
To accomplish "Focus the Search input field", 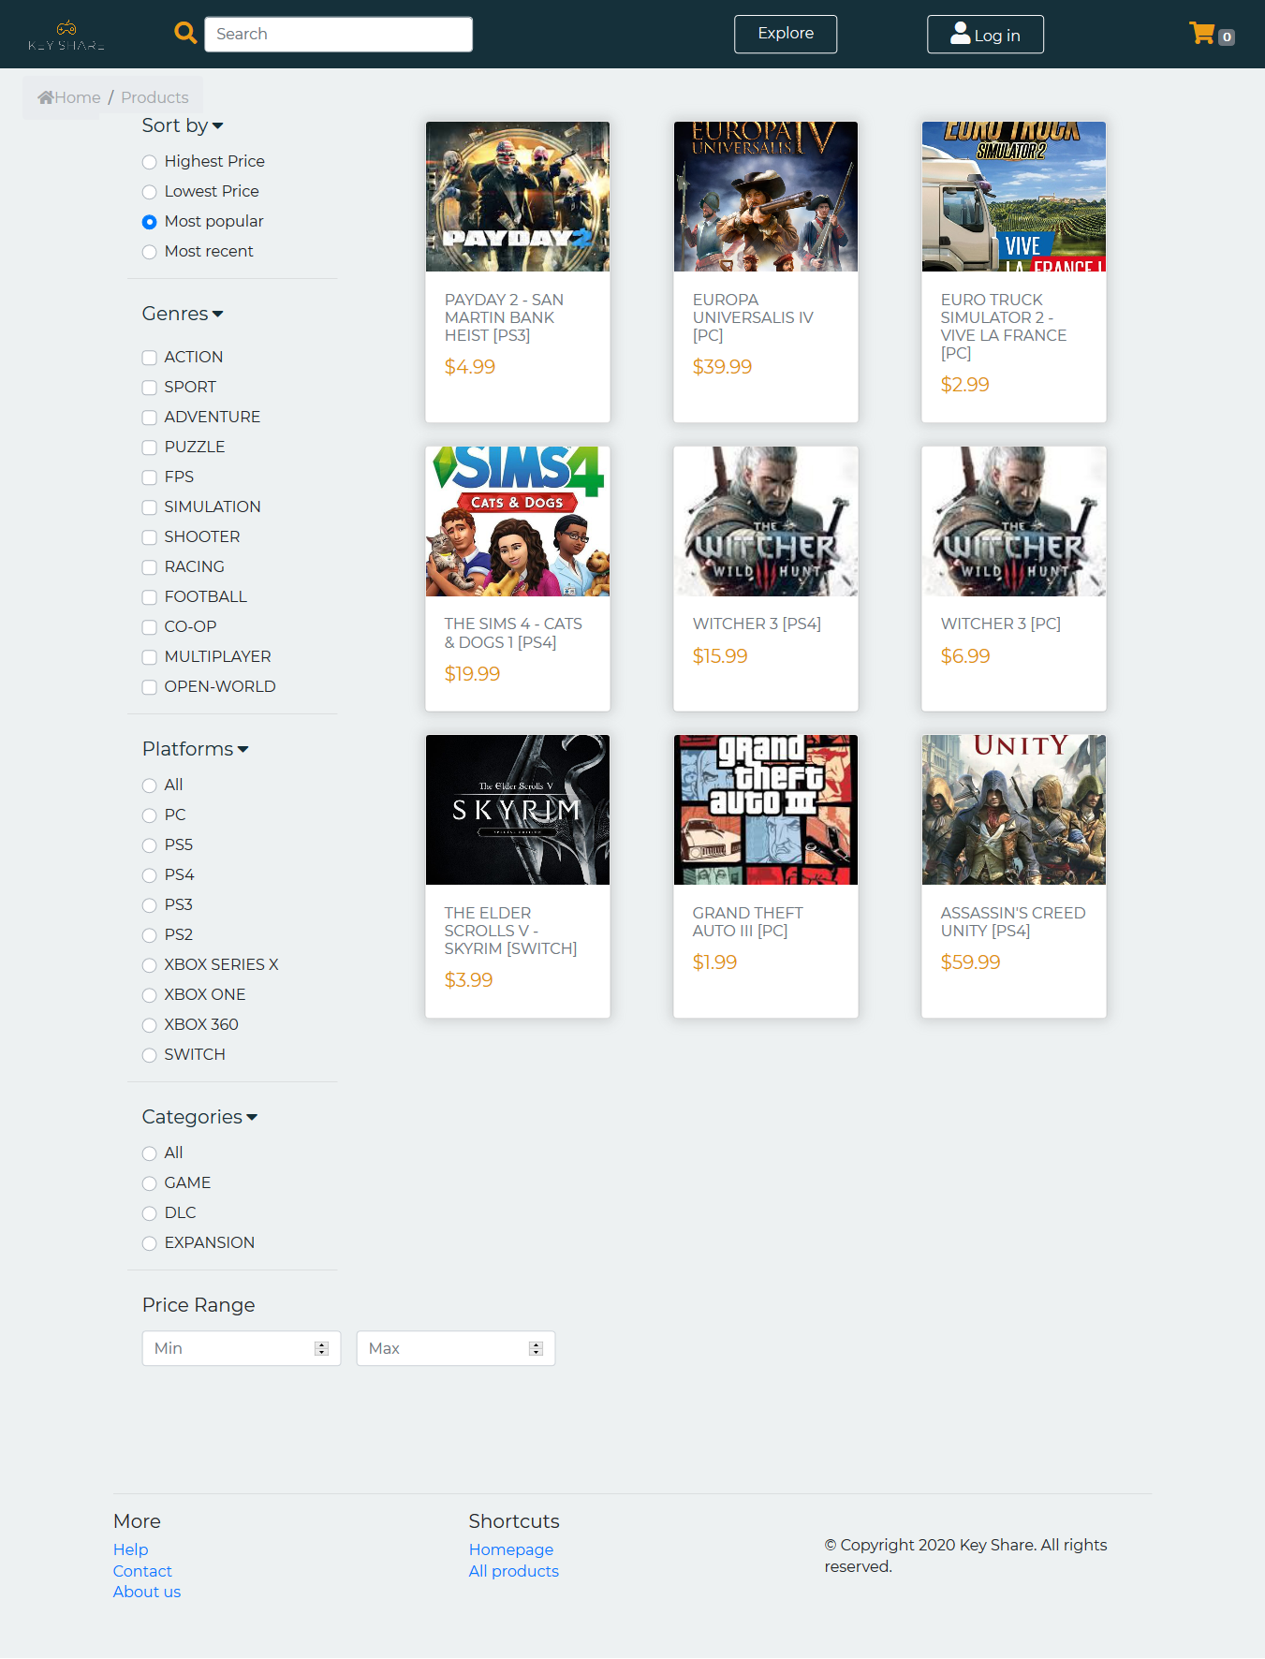I will click(x=338, y=34).
